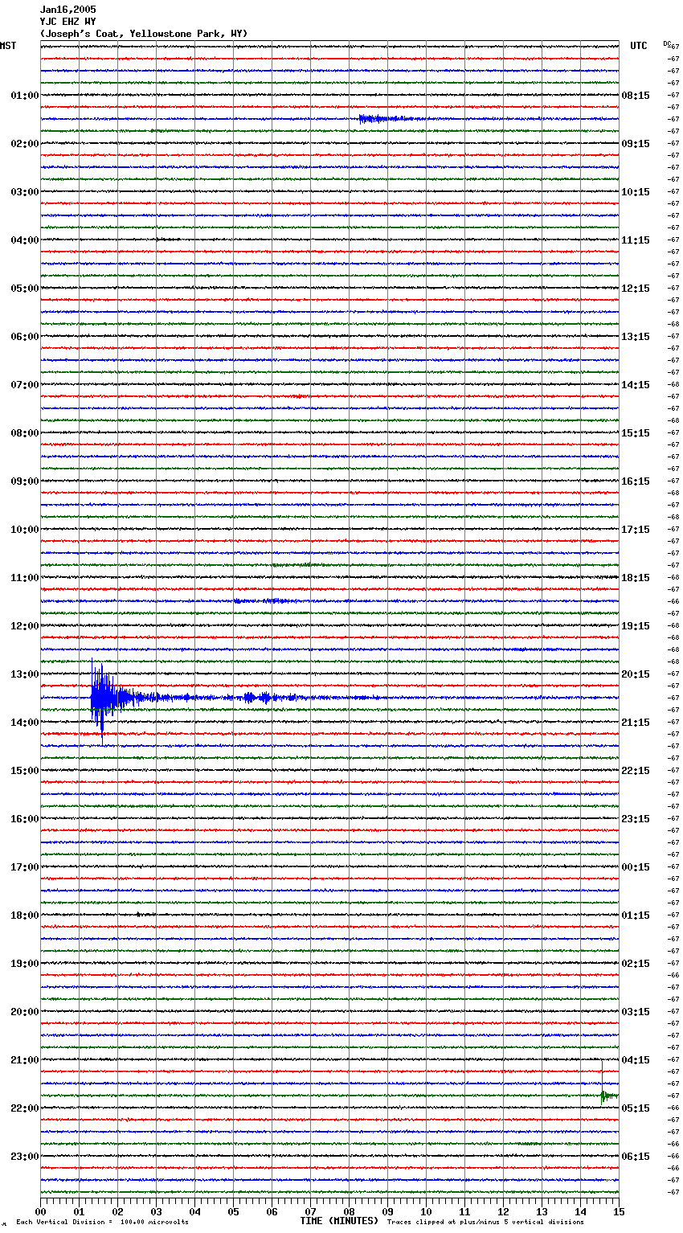
Task: Click the Joseph's Coat, Yellowstone Park location title
Action: click(x=144, y=34)
